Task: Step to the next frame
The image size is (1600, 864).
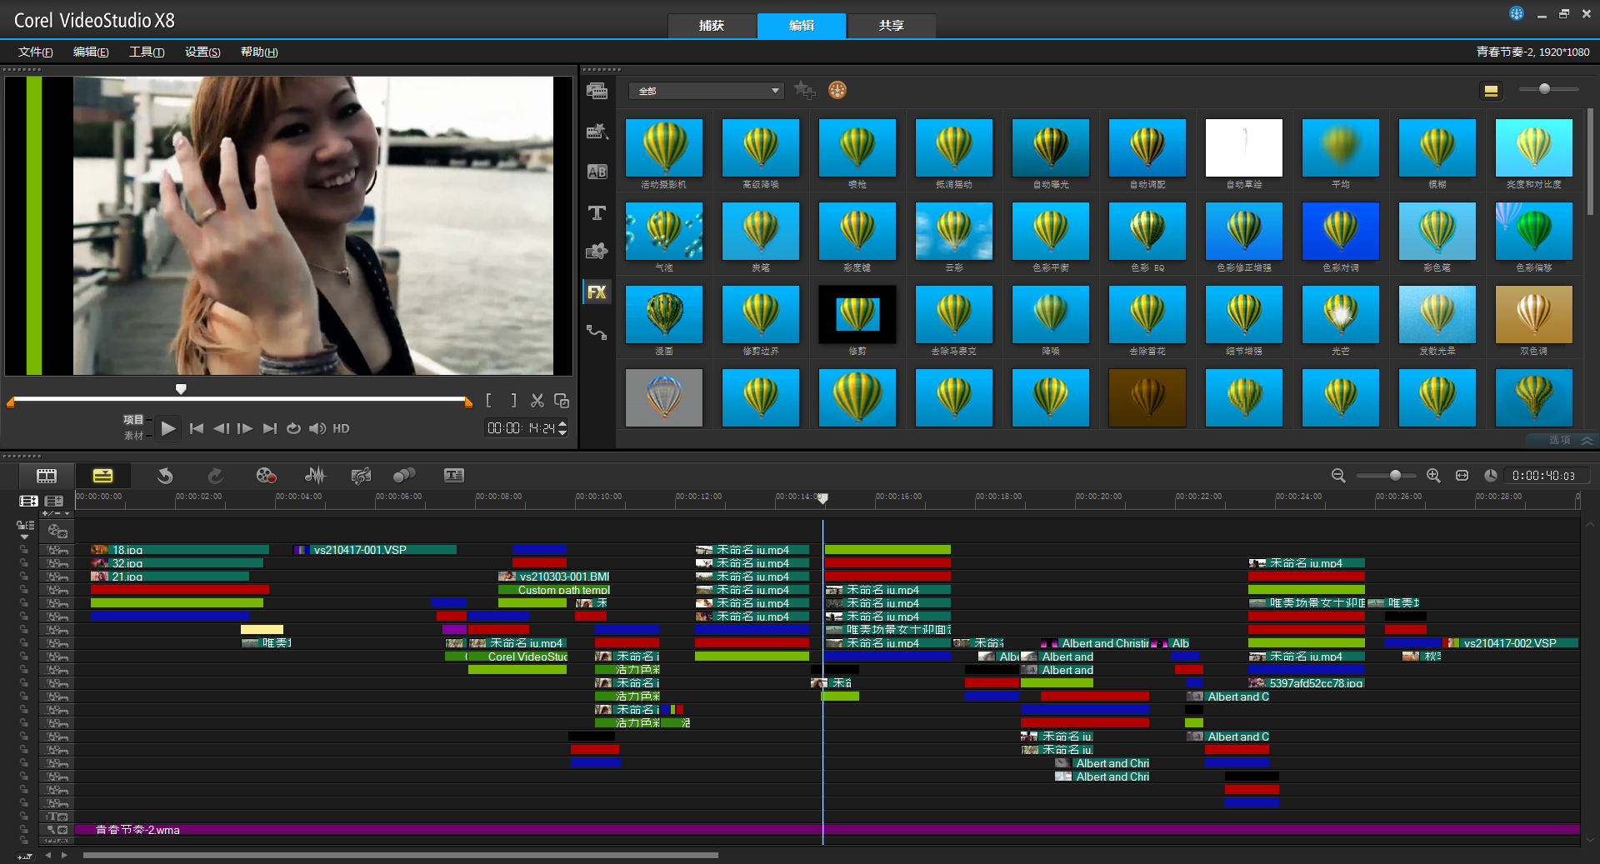Action: click(x=245, y=428)
